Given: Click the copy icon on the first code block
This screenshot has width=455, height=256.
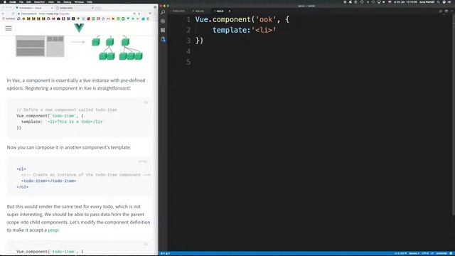Looking at the screenshot, I should point(146,102).
